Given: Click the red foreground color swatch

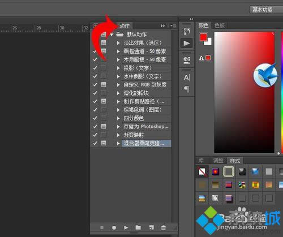Looking at the screenshot, I should [x=203, y=37].
